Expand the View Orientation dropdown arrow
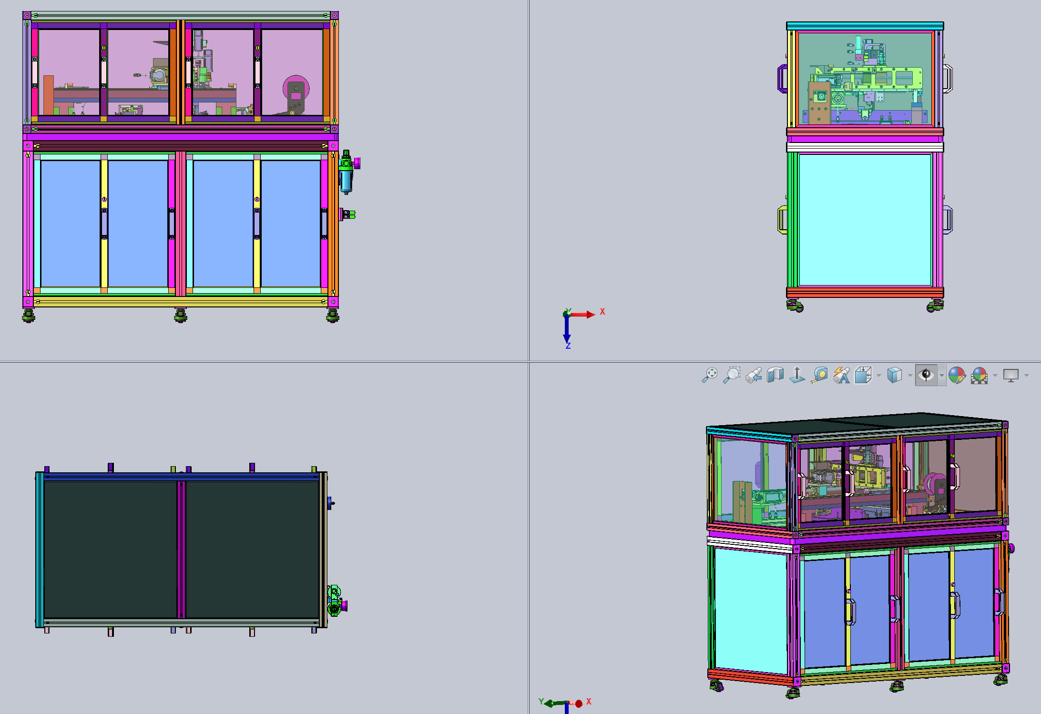The width and height of the screenshot is (1041, 714). click(878, 376)
